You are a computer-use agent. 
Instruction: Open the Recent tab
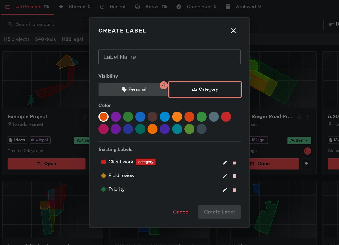113,7
